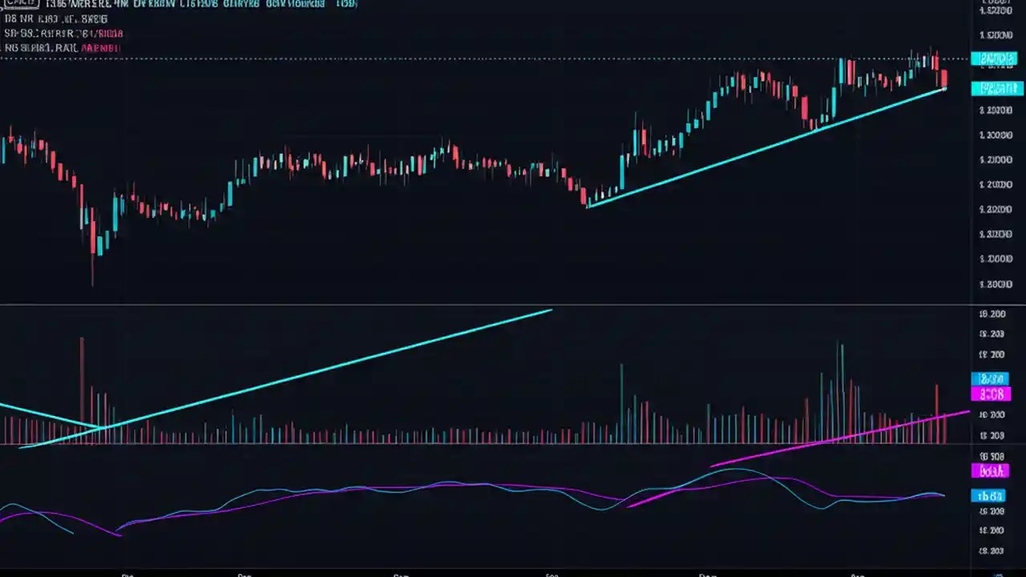This screenshot has height=577, width=1026.
Task: Select the rightmost item in the top header bar
Action: coord(345,4)
